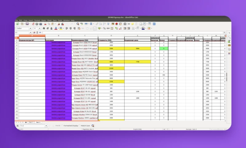
Task: Export directly as PDF icon
Action: [x=33, y=24]
